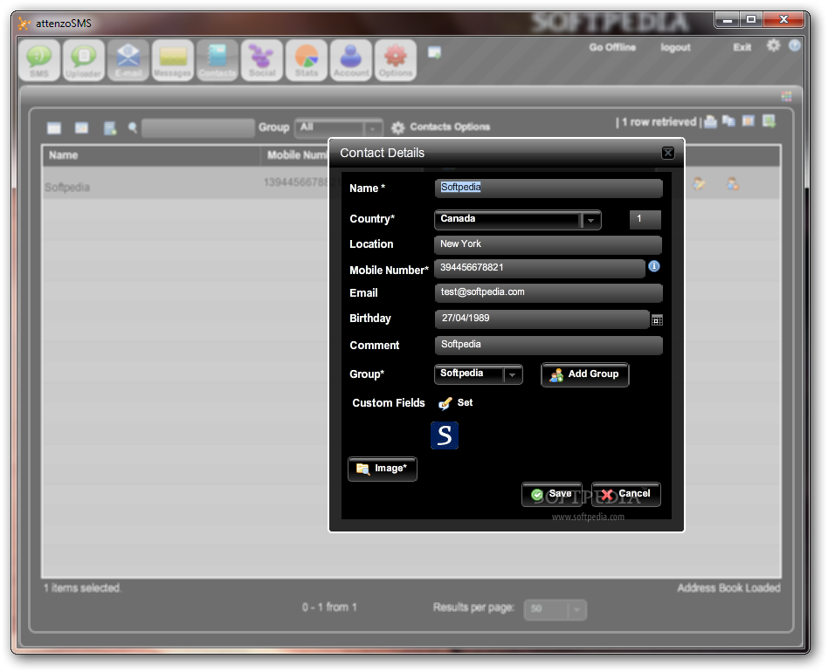Click Go Offline
828x672 pixels.
click(x=612, y=47)
